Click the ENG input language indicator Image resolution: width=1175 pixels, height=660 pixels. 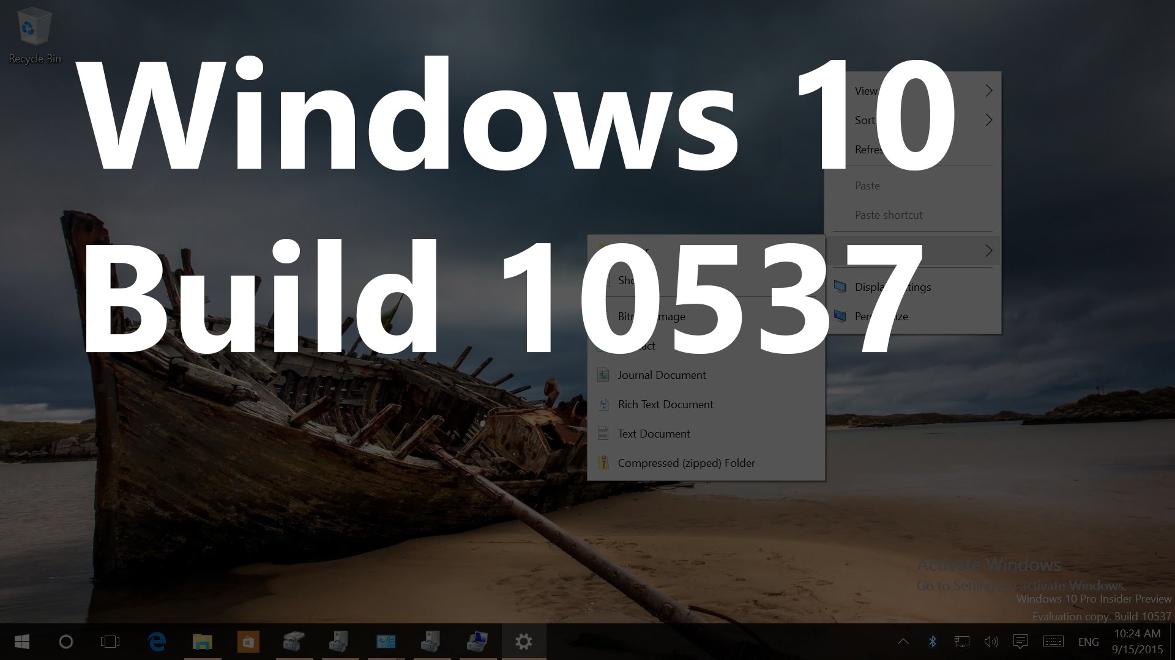pyautogui.click(x=1088, y=642)
